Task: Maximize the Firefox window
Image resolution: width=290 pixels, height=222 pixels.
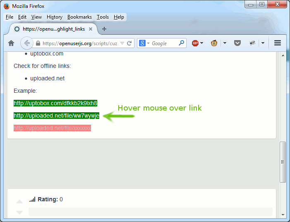Action: (x=262, y=4)
